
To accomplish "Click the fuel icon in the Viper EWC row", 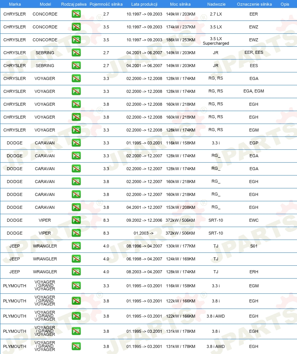I will pos(76,220).
